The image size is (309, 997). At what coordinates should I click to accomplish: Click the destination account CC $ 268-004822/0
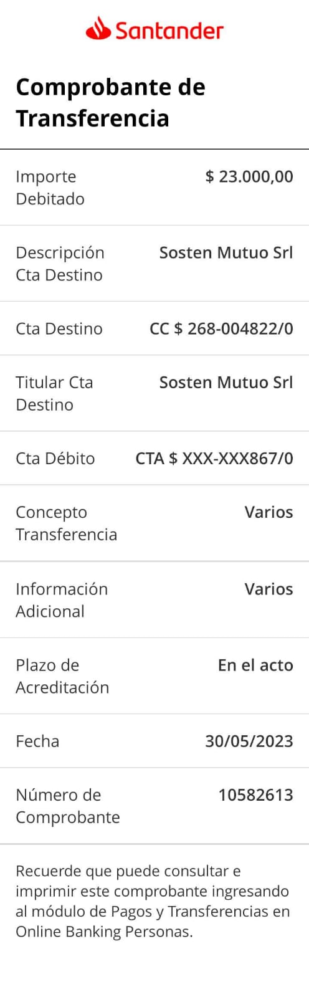pos(221,328)
